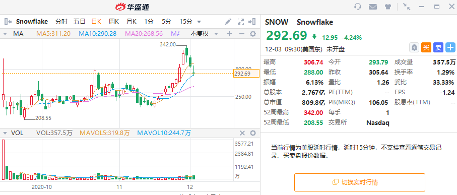Set a price alert with the bell icon
Image resolution: width=457 pixels, height=195 pixels.
click(x=414, y=47)
